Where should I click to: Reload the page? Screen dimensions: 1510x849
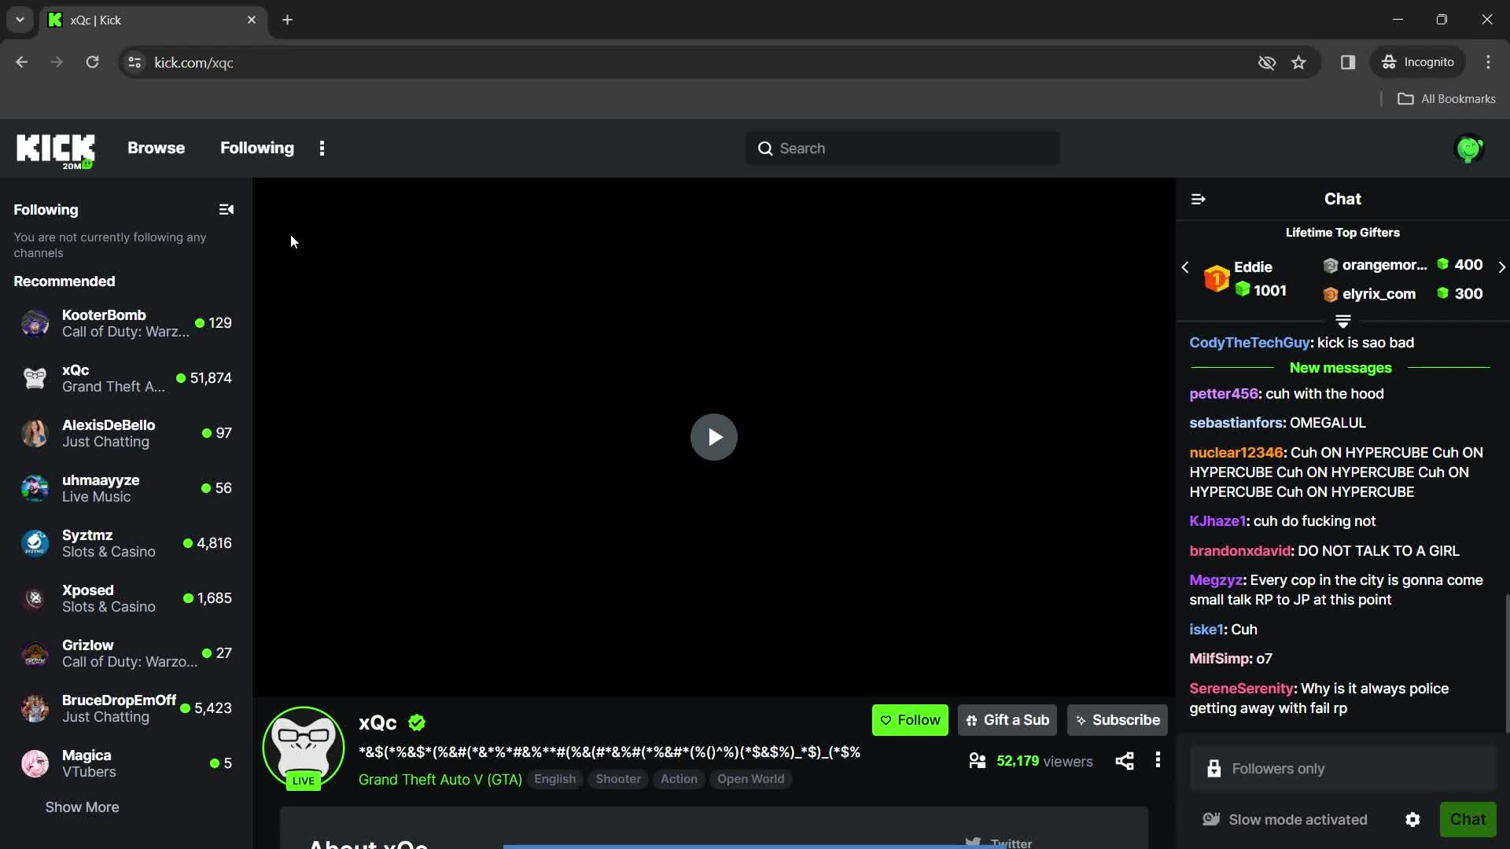pos(92,62)
